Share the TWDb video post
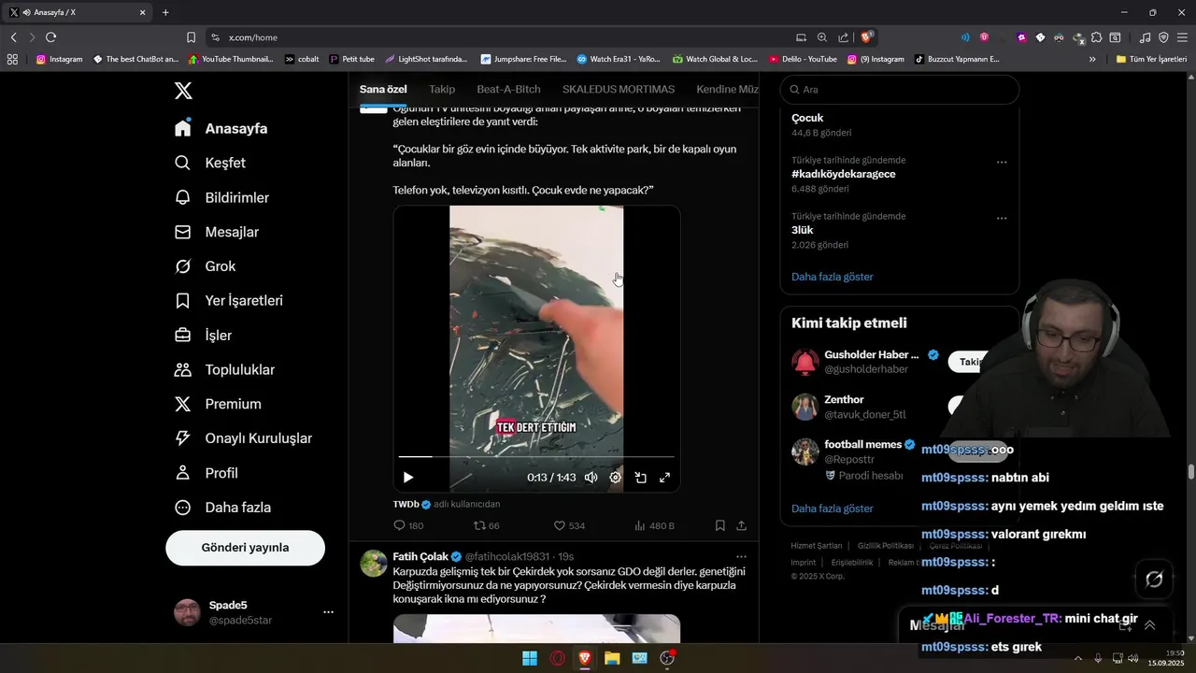This screenshot has width=1196, height=673. click(x=741, y=525)
